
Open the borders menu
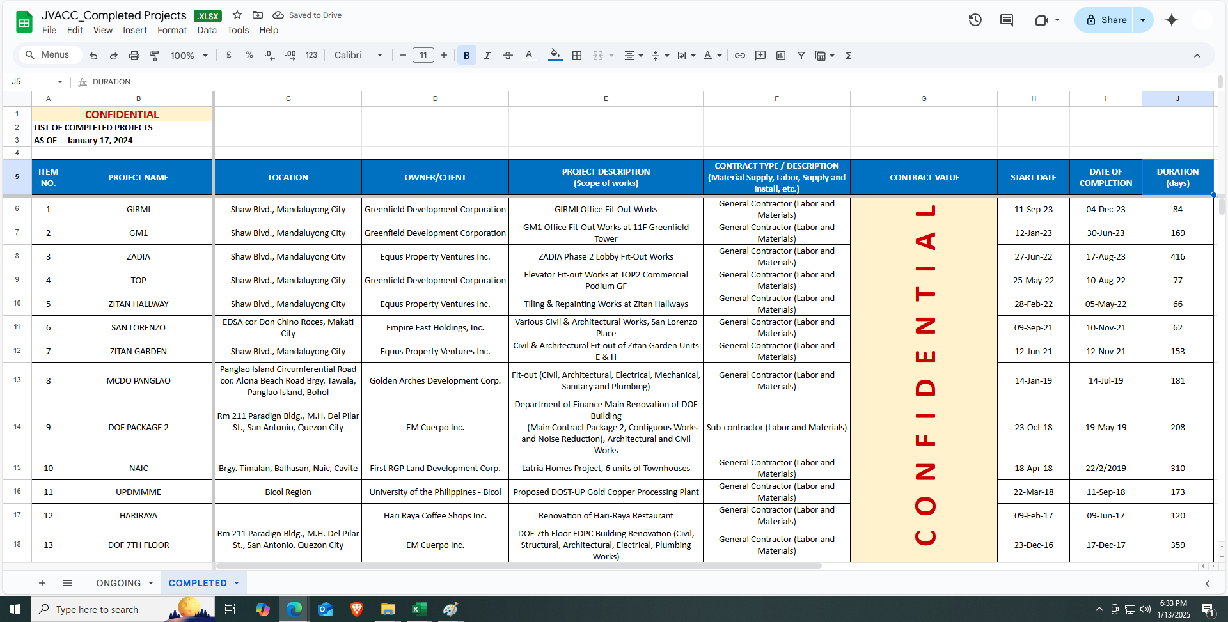point(577,56)
